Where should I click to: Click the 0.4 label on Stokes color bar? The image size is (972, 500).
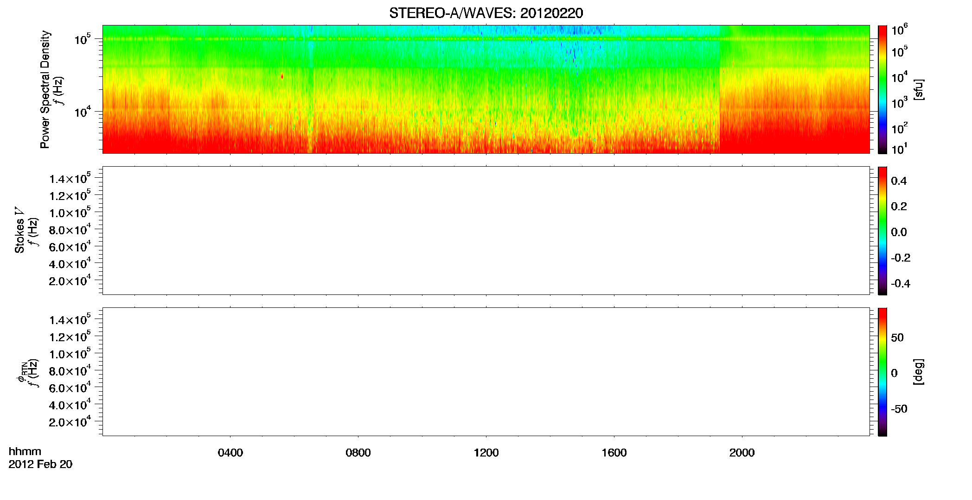899,181
